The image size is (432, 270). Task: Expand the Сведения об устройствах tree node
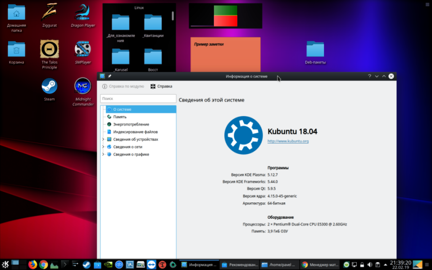pyautogui.click(x=103, y=139)
